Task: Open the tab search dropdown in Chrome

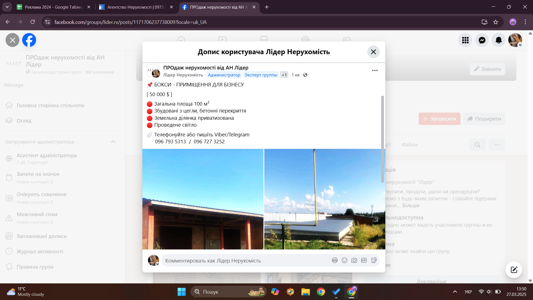Action: (7, 7)
